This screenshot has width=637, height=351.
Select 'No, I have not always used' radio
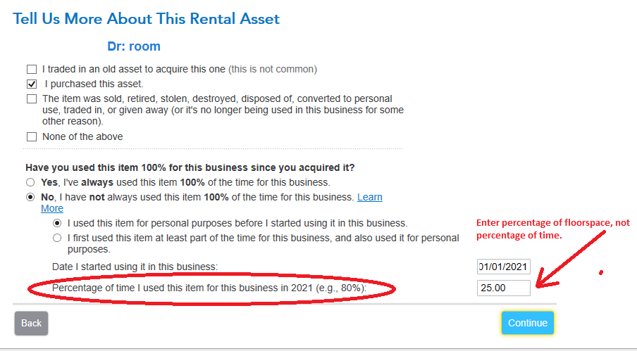(30, 198)
